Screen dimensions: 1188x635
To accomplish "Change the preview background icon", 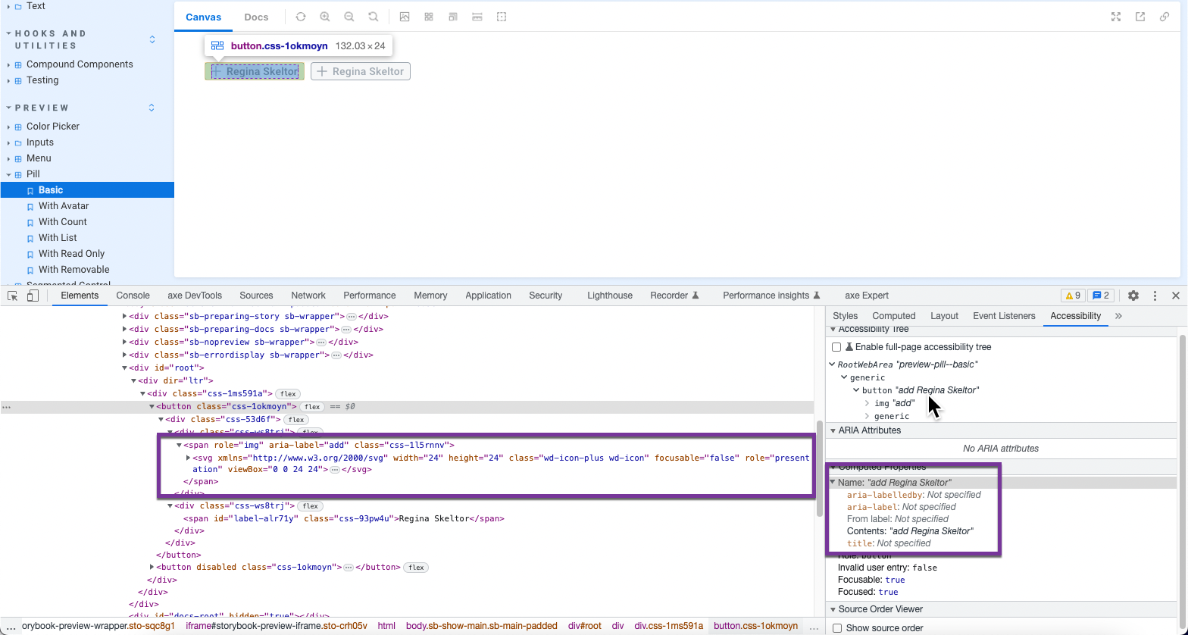I will [405, 17].
